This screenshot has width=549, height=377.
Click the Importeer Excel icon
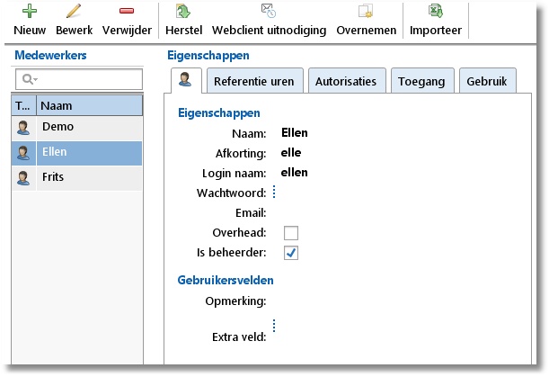[436, 12]
